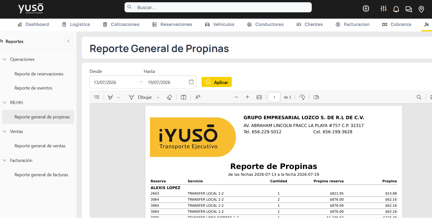The width and height of the screenshot is (432, 218).
Task: Go to Cotizaciones tab
Action: (121, 24)
